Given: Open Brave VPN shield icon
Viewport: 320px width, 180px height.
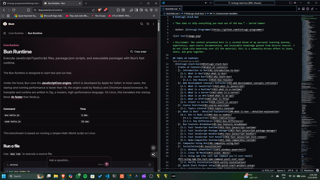Looking at the screenshot, I should tap(151, 10).
